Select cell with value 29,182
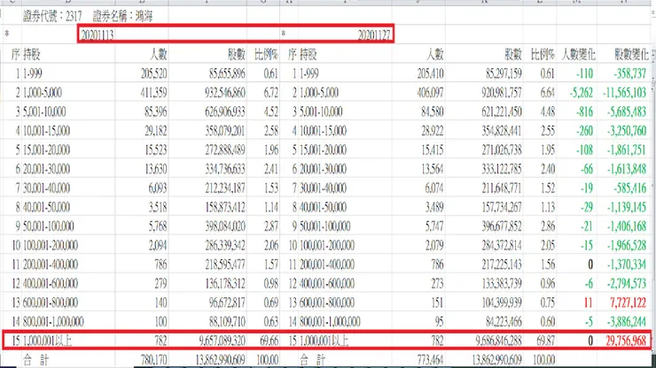 pyautogui.click(x=156, y=131)
